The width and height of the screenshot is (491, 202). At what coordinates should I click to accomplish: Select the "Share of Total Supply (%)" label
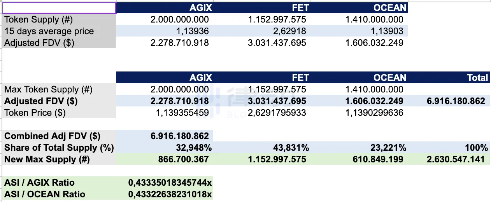click(59, 148)
